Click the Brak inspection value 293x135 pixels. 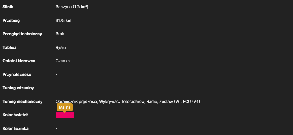click(60, 34)
